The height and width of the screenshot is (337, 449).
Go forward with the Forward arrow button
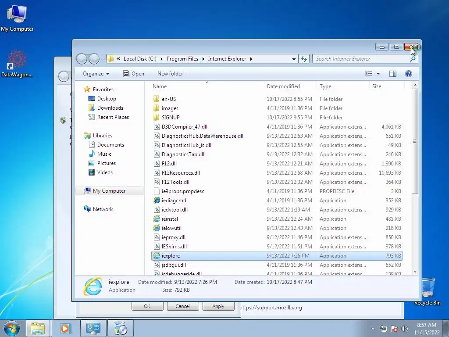tap(94, 59)
